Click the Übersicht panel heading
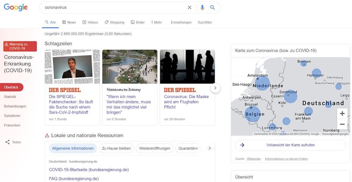The width and height of the screenshot is (352, 182). coord(244,177)
